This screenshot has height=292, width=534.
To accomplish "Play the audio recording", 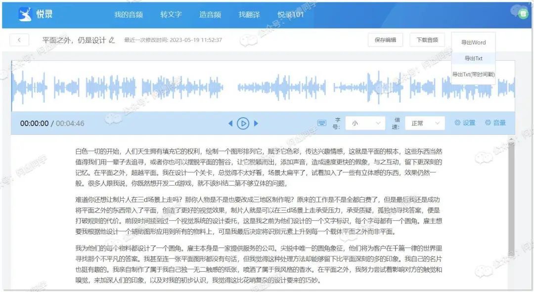I will pos(243,123).
